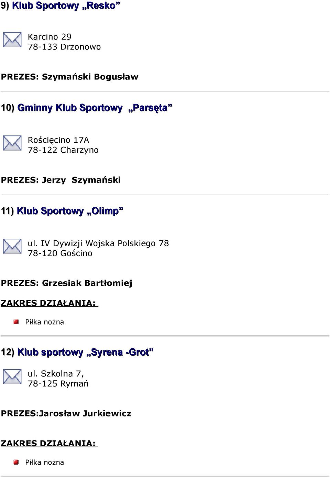Click the envelope icon beside Rościęcino 17A

pyautogui.click(x=12, y=143)
